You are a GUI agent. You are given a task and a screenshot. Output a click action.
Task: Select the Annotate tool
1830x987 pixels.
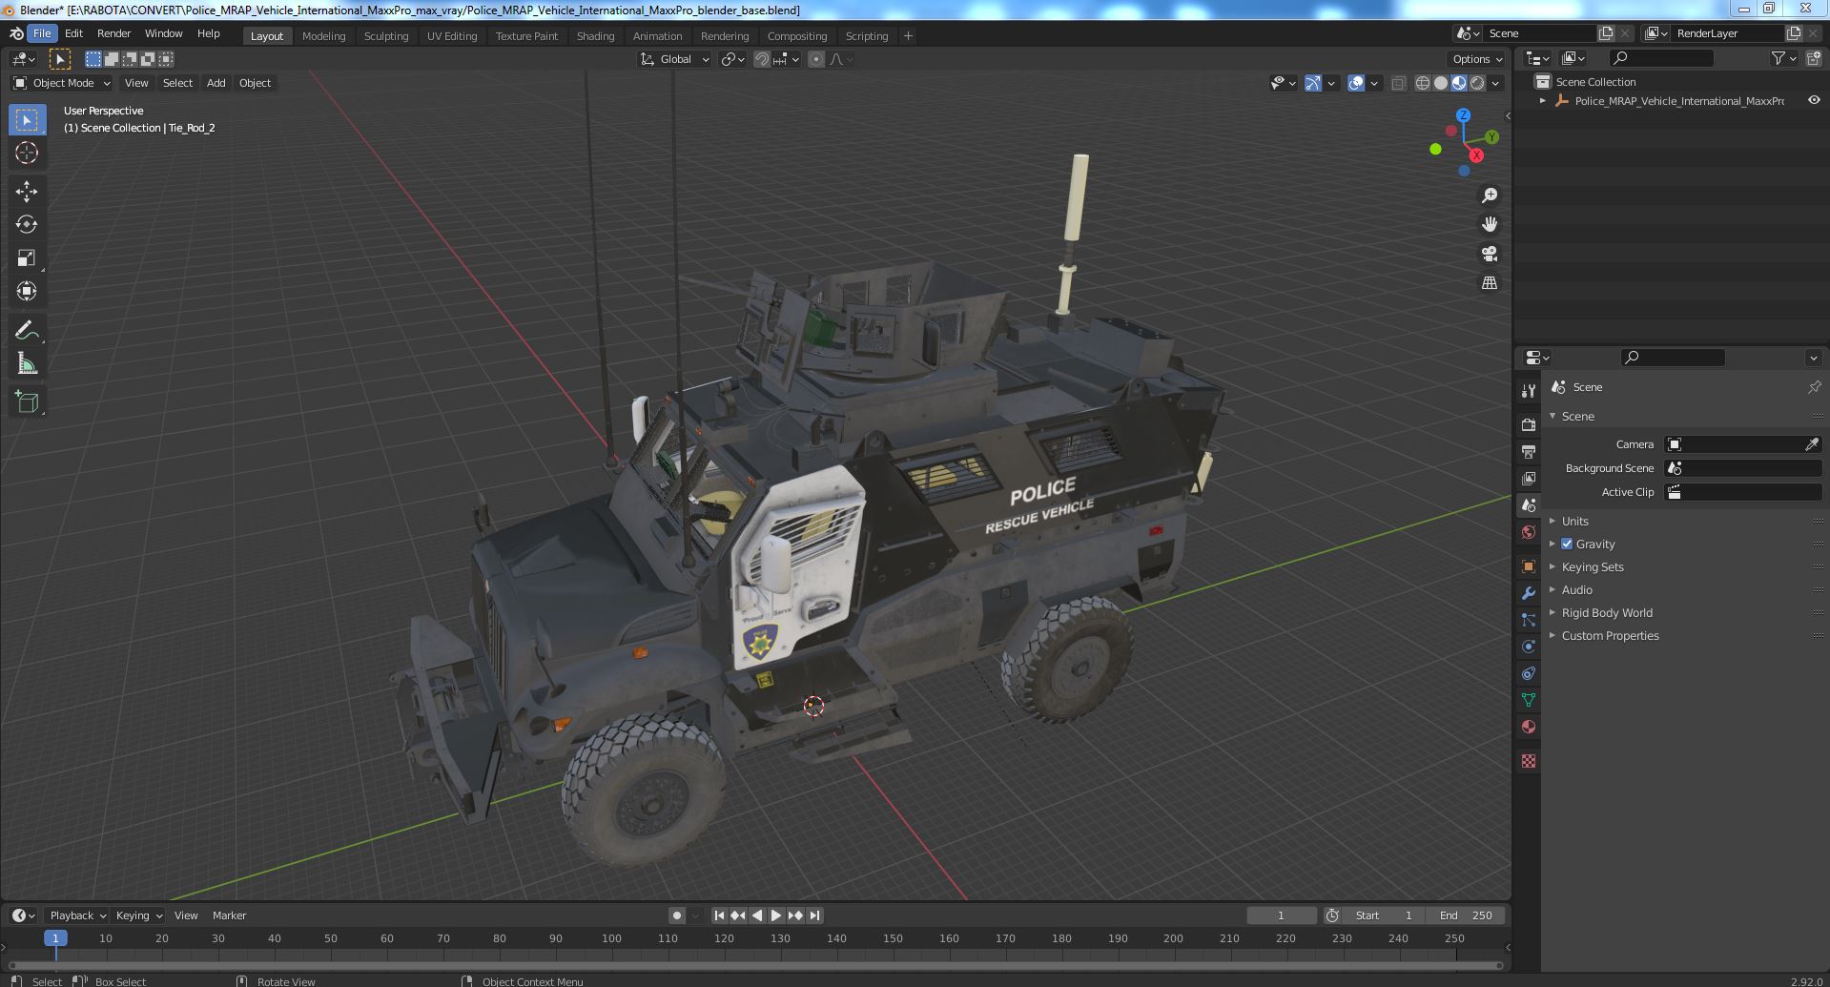point(27,330)
